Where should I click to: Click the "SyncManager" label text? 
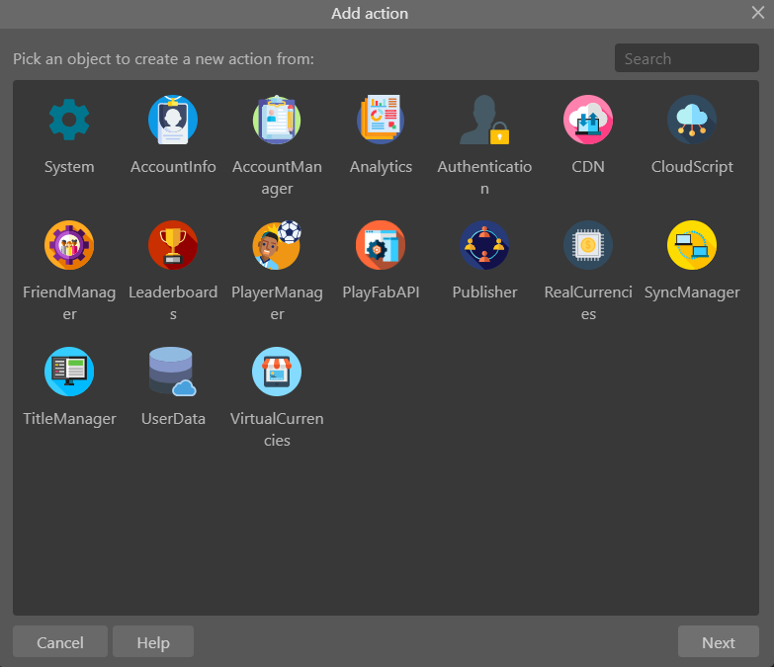point(692,292)
